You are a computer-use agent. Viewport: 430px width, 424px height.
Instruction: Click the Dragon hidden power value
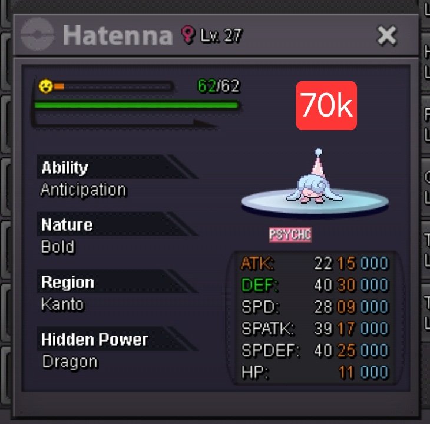pyautogui.click(x=70, y=362)
